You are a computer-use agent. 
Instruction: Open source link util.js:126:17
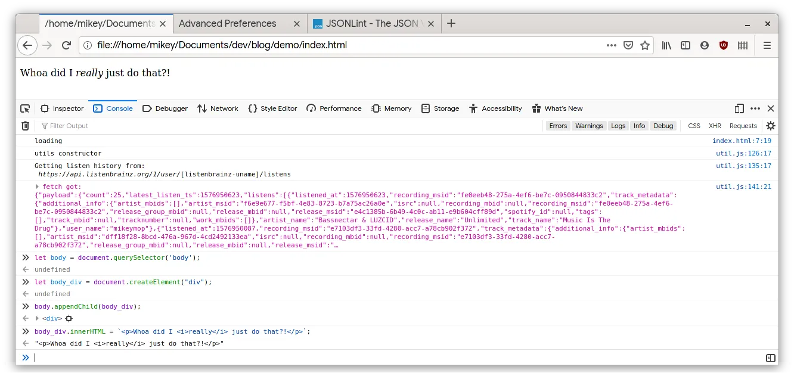743,154
